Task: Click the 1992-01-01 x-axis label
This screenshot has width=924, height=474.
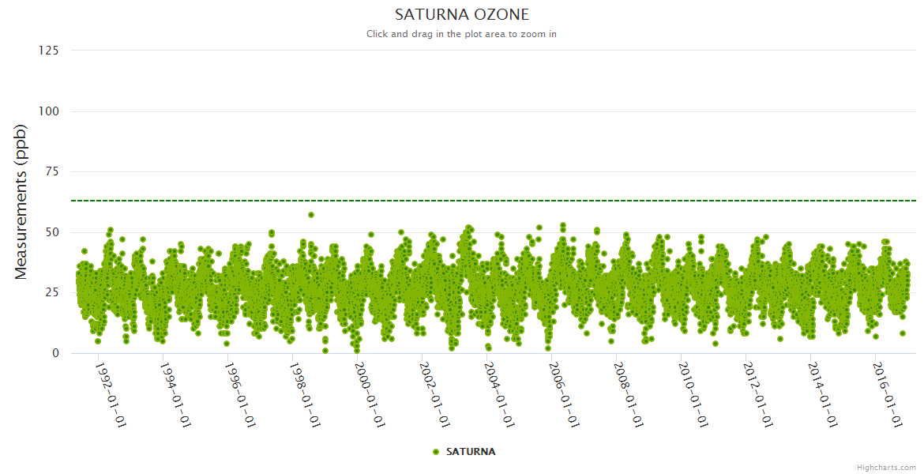Action: (x=111, y=395)
